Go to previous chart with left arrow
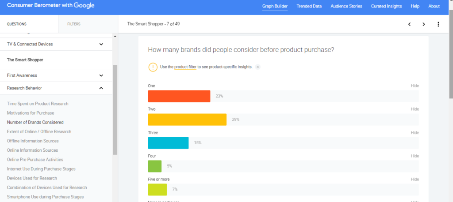 point(409,24)
